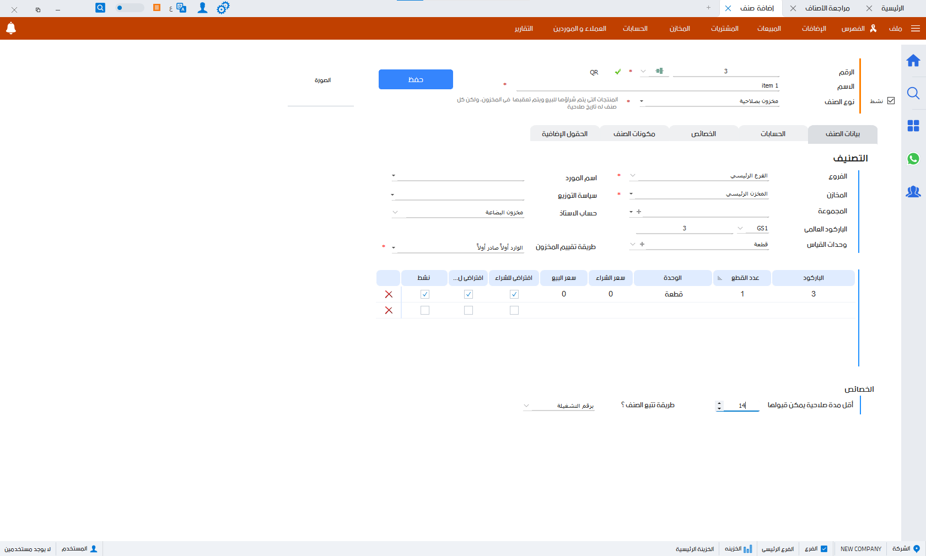
Task: Expand the نوع الصنف item type dropdown
Action: tap(642, 101)
